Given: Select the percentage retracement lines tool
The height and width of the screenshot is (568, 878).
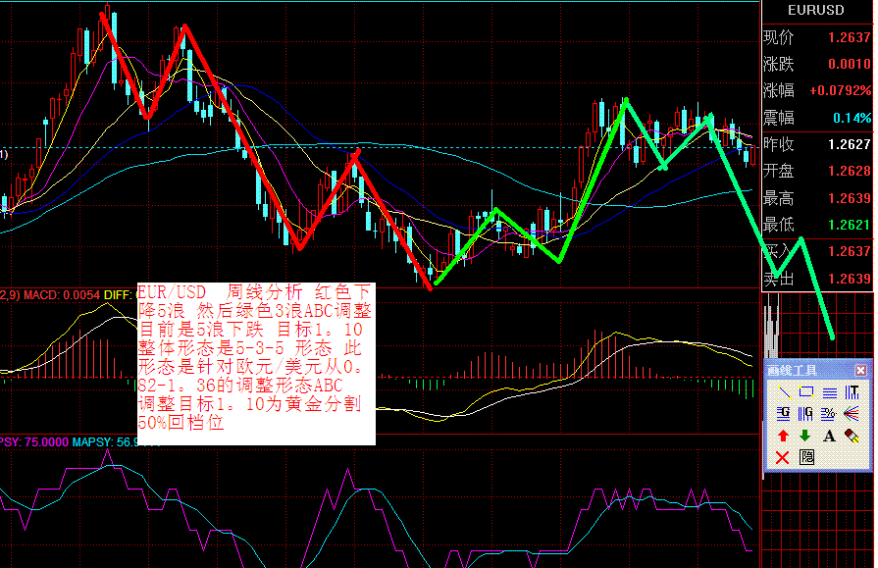Looking at the screenshot, I should (x=829, y=414).
